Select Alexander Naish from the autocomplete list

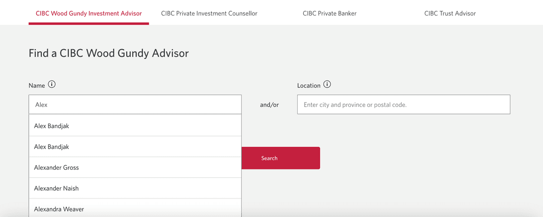[135, 188]
